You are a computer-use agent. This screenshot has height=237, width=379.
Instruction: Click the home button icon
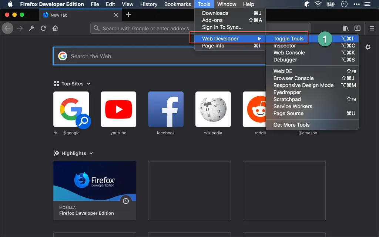click(55, 28)
